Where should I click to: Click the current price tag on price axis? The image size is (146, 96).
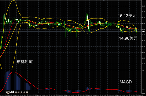(x=143, y=32)
